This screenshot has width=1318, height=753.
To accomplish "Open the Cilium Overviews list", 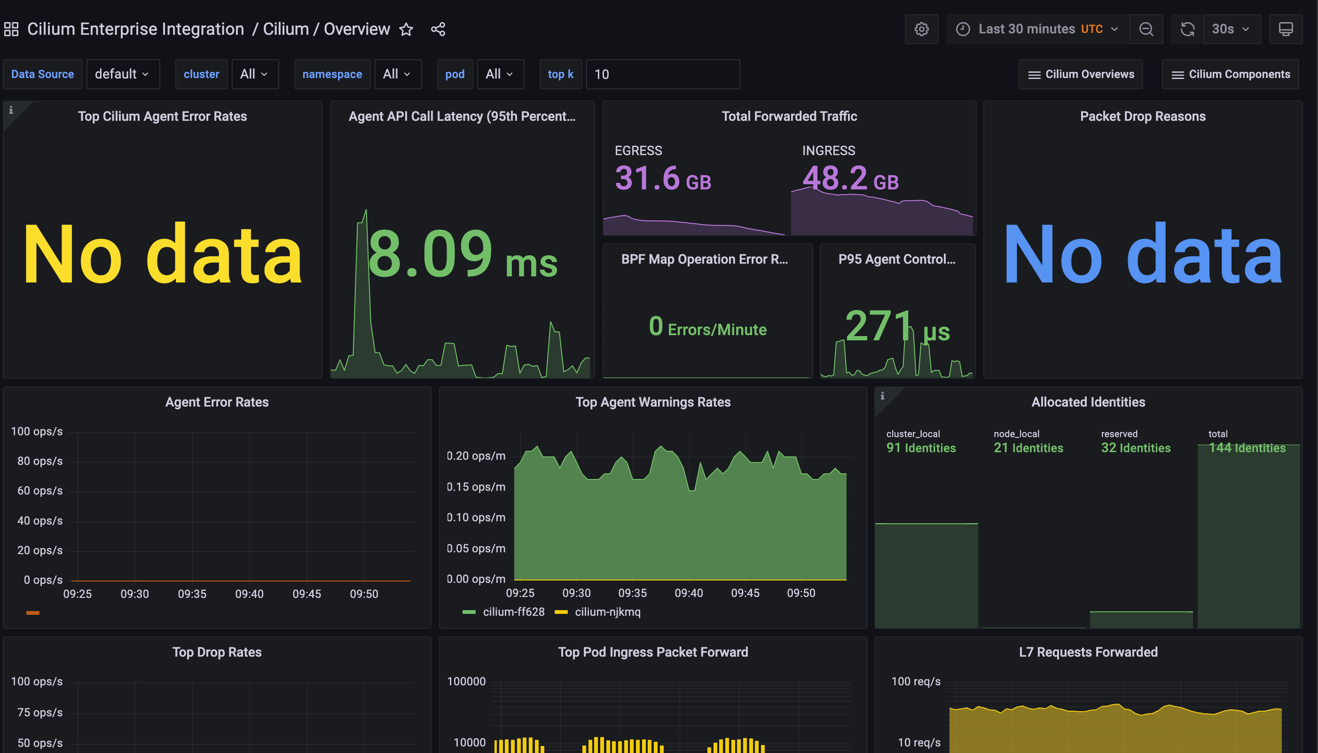I will point(1081,74).
